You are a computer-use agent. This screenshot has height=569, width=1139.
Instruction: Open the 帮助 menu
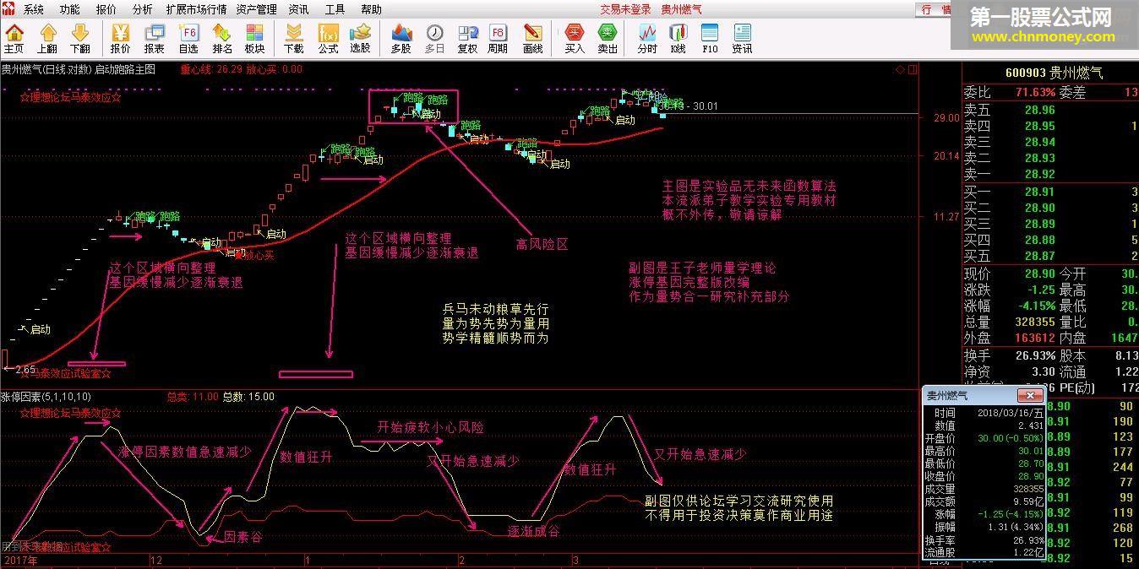[371, 10]
